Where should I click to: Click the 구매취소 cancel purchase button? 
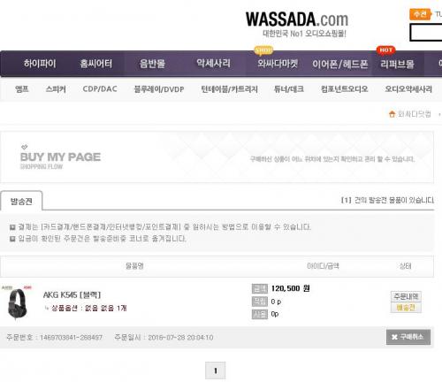[x=408, y=337]
